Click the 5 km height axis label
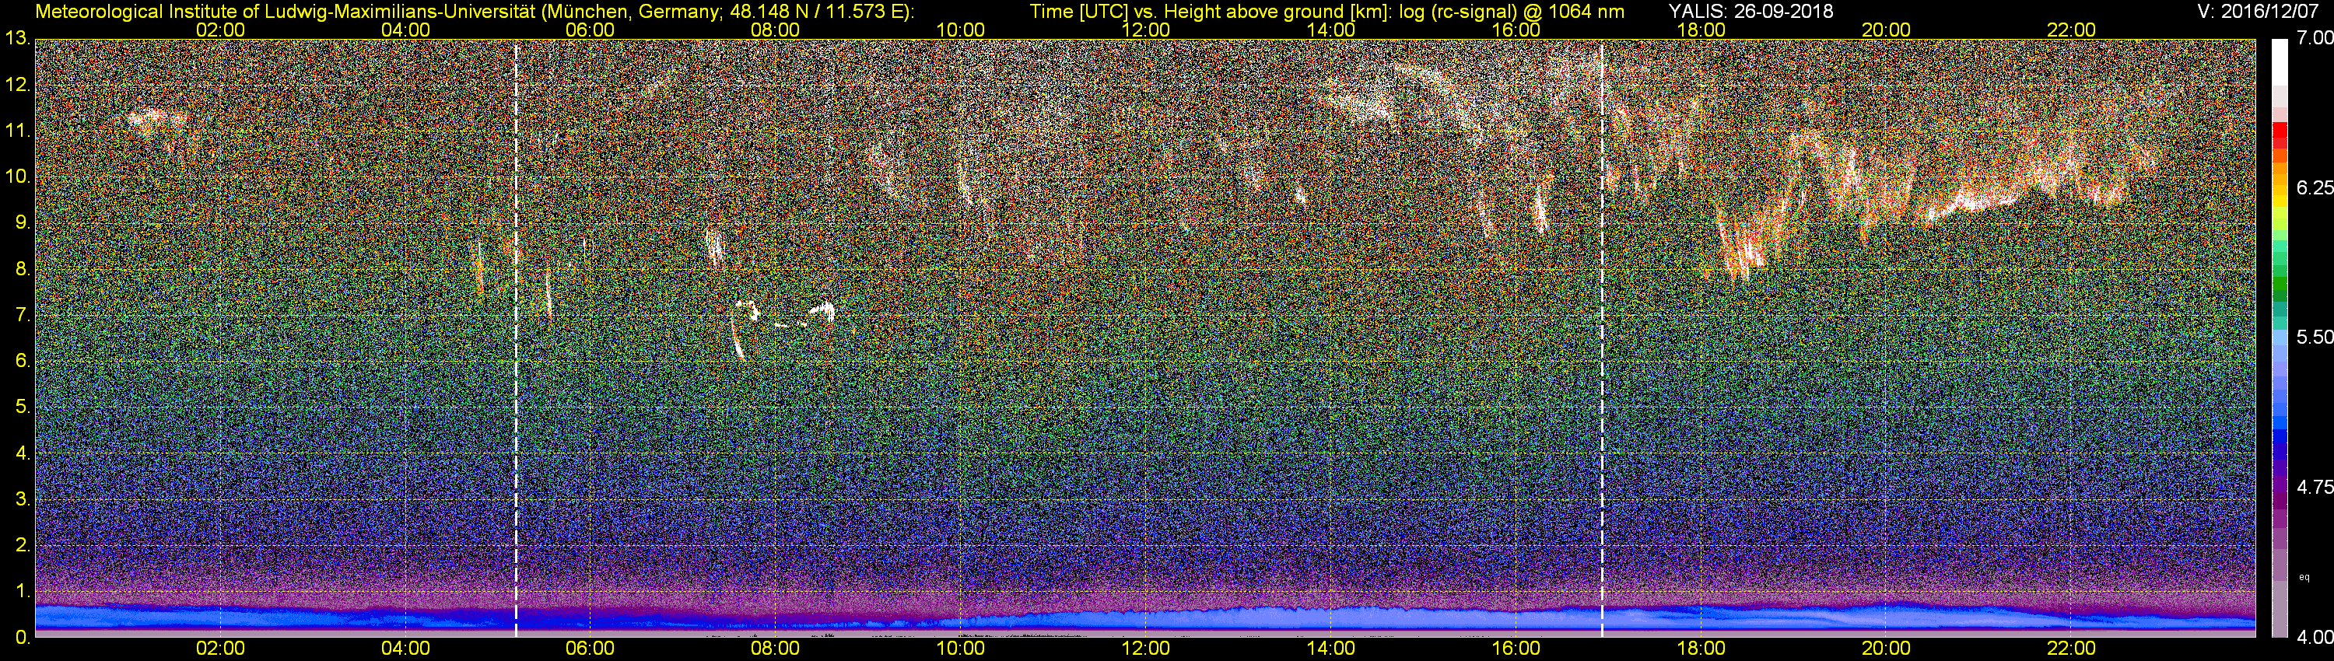 coord(23,407)
